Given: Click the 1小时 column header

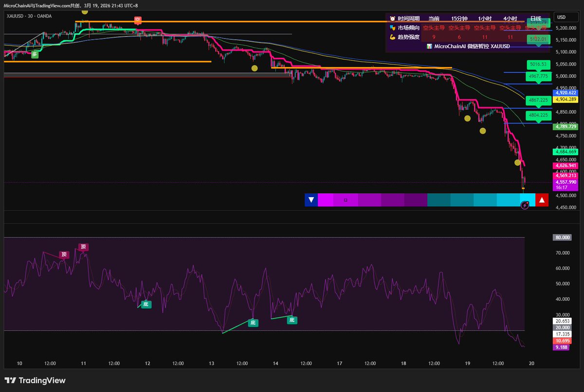Looking at the screenshot, I should (x=485, y=18).
